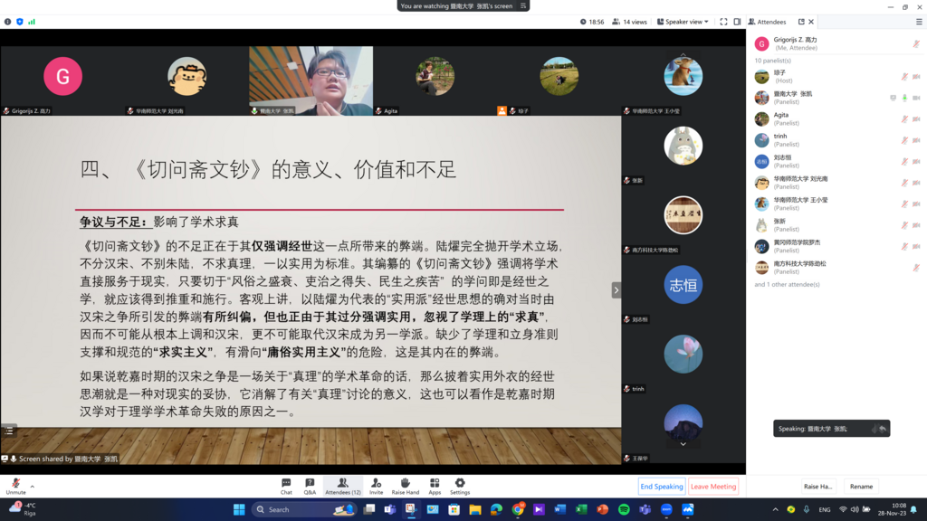Image resolution: width=927 pixels, height=521 pixels.
Task: Reply to speaking notification arrow
Action: (x=882, y=429)
